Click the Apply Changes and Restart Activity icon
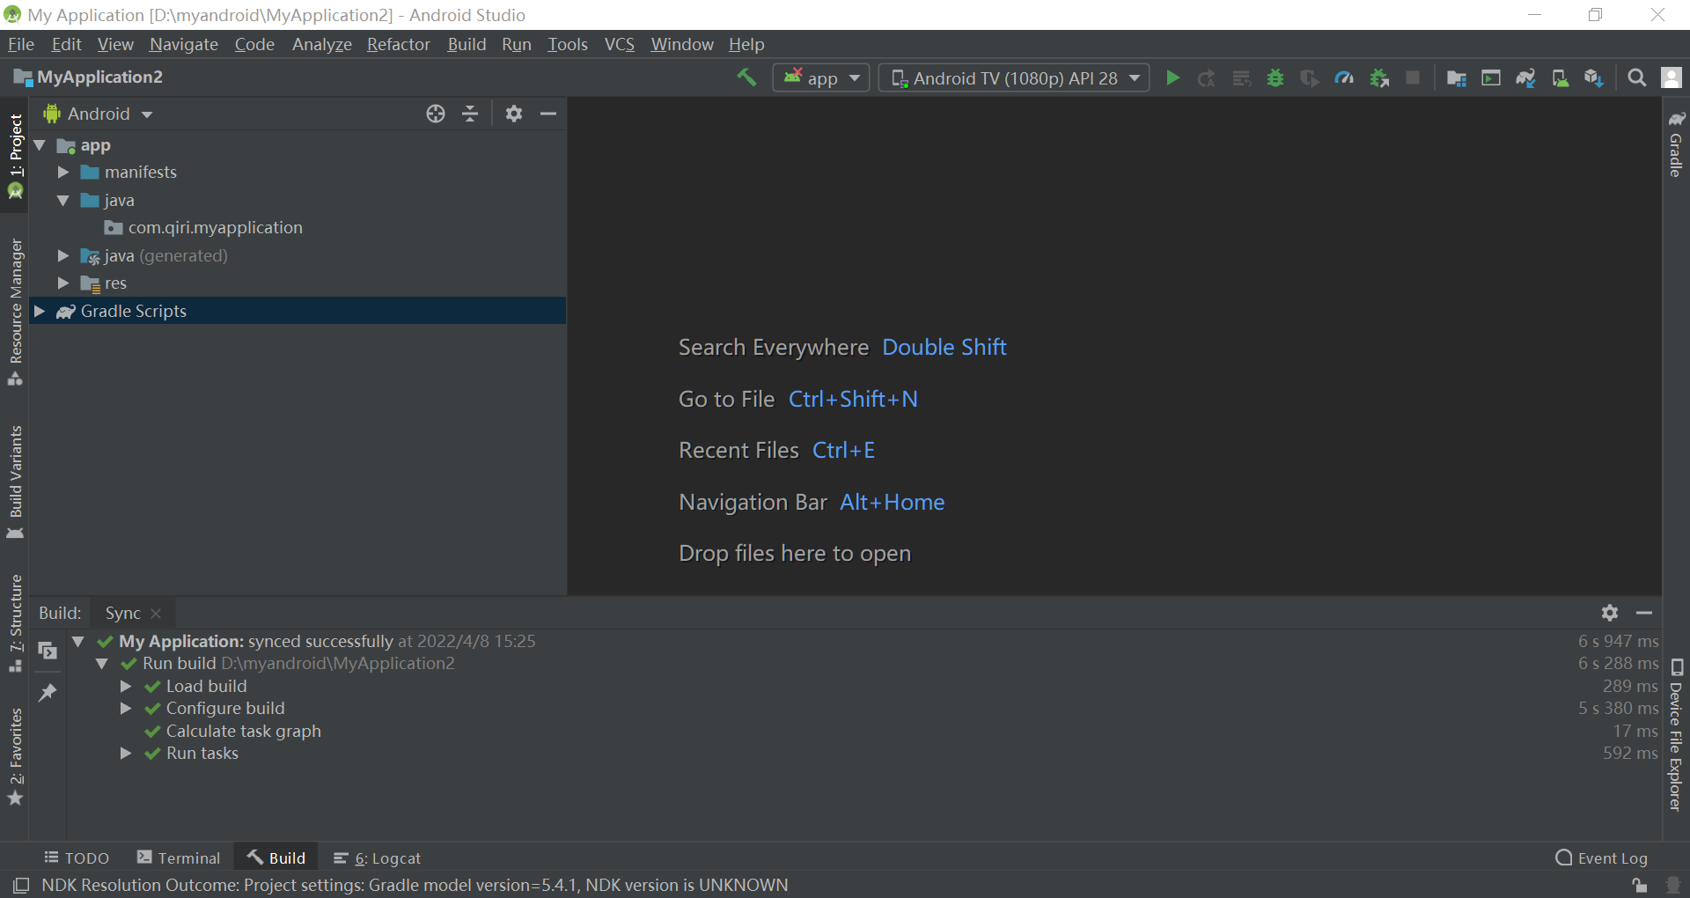Screen dimensions: 1690x898 click(1207, 77)
